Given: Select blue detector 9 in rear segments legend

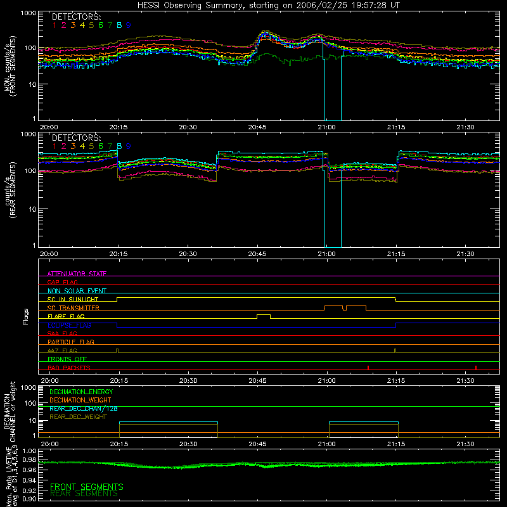Looking at the screenshot, I should pyautogui.click(x=129, y=146).
